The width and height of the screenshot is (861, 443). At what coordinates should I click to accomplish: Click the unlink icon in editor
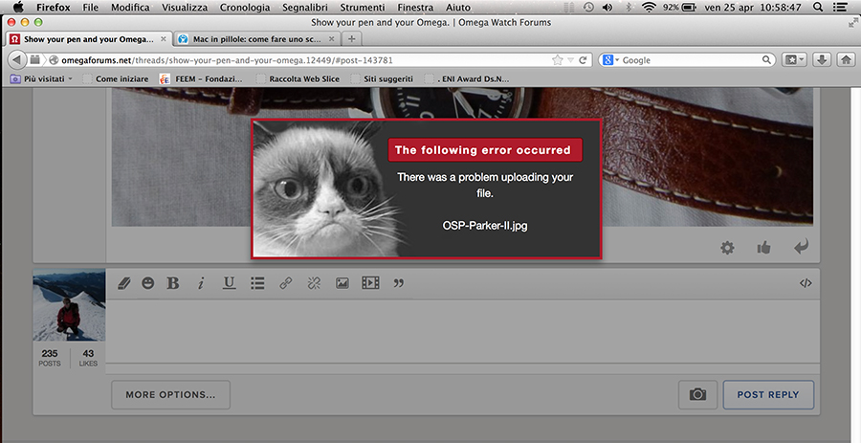313,283
